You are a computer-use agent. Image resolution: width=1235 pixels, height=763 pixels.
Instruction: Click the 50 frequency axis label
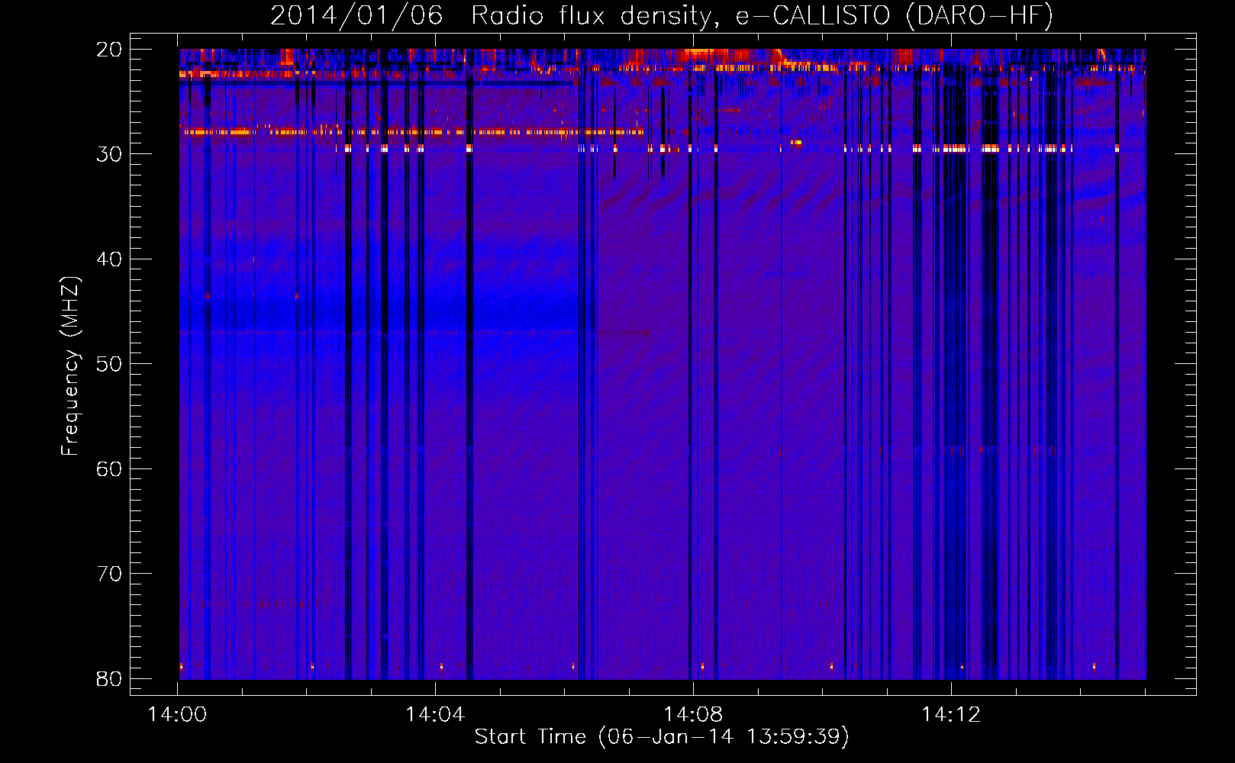109,364
